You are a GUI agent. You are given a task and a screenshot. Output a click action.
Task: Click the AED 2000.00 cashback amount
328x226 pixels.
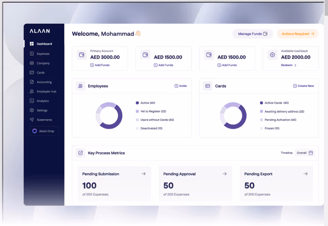(296, 57)
